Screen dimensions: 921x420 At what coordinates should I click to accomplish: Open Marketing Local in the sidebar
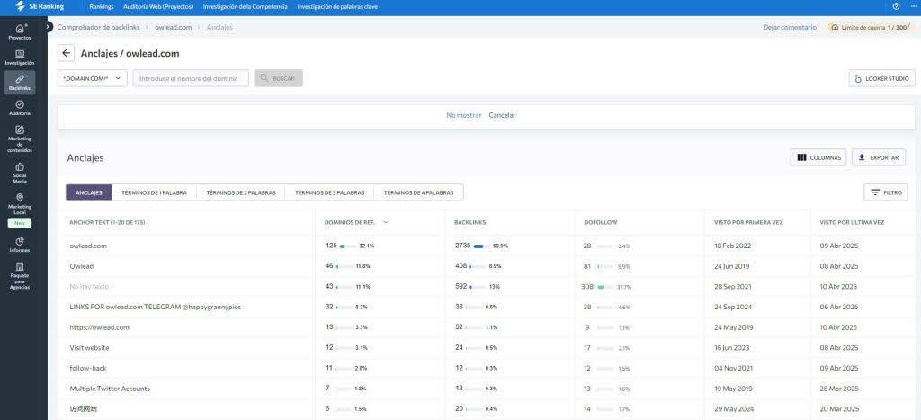[20, 204]
